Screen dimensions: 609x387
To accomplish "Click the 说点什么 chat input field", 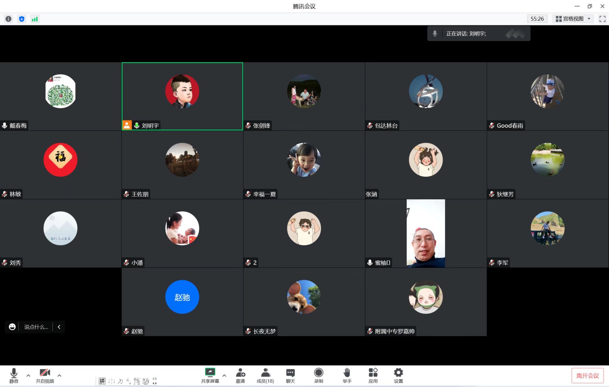I will point(36,327).
